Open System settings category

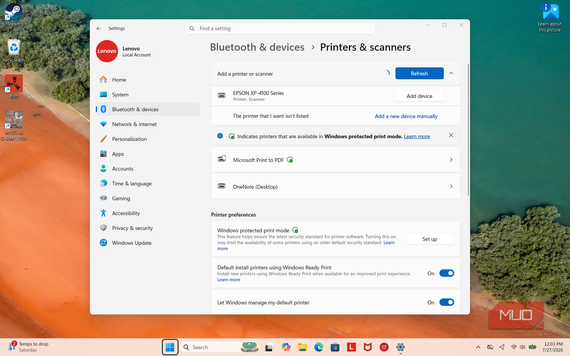(147, 94)
